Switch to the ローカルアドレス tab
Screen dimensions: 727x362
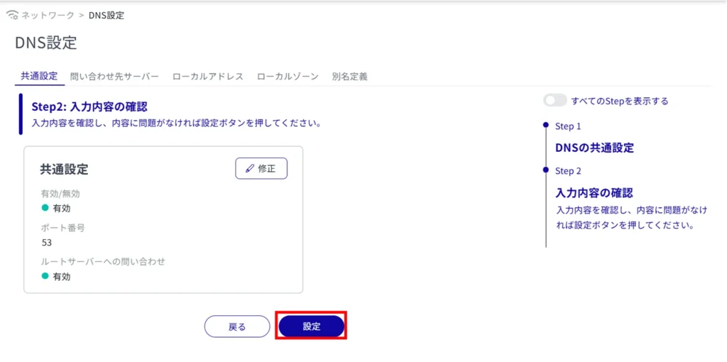tap(208, 77)
